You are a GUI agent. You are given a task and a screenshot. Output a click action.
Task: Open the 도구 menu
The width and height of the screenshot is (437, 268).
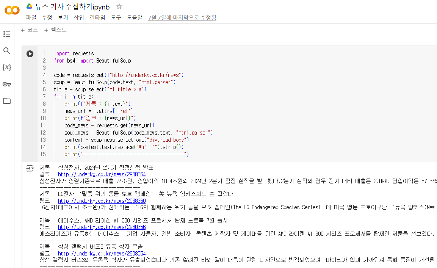click(116, 17)
